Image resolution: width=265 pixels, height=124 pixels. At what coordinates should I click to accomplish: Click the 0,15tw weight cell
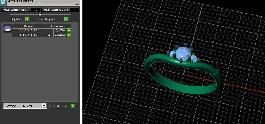click(x=60, y=30)
